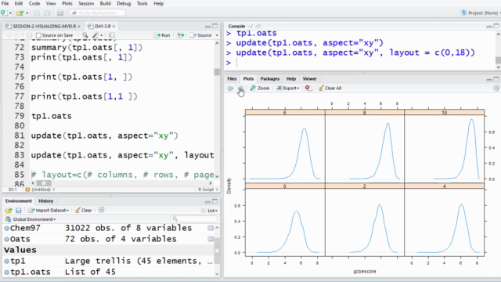Viewport: 501px width, 282px height.
Task: Click the Re-run previous region icon
Action: pyautogui.click(x=181, y=35)
